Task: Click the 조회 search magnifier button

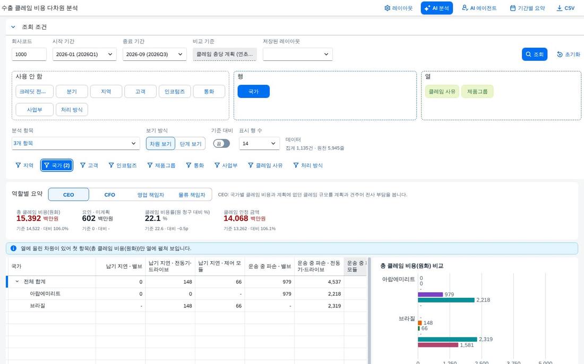Action: pos(535,54)
